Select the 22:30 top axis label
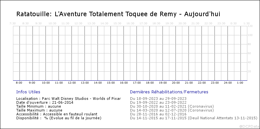This screenshot has width=260, height=129. (208, 23)
